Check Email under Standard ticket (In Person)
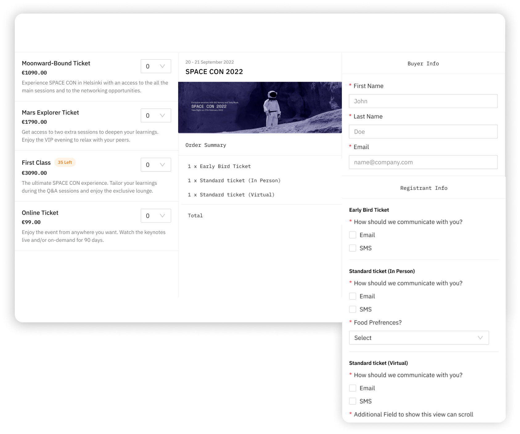The width and height of the screenshot is (520, 434). point(353,296)
